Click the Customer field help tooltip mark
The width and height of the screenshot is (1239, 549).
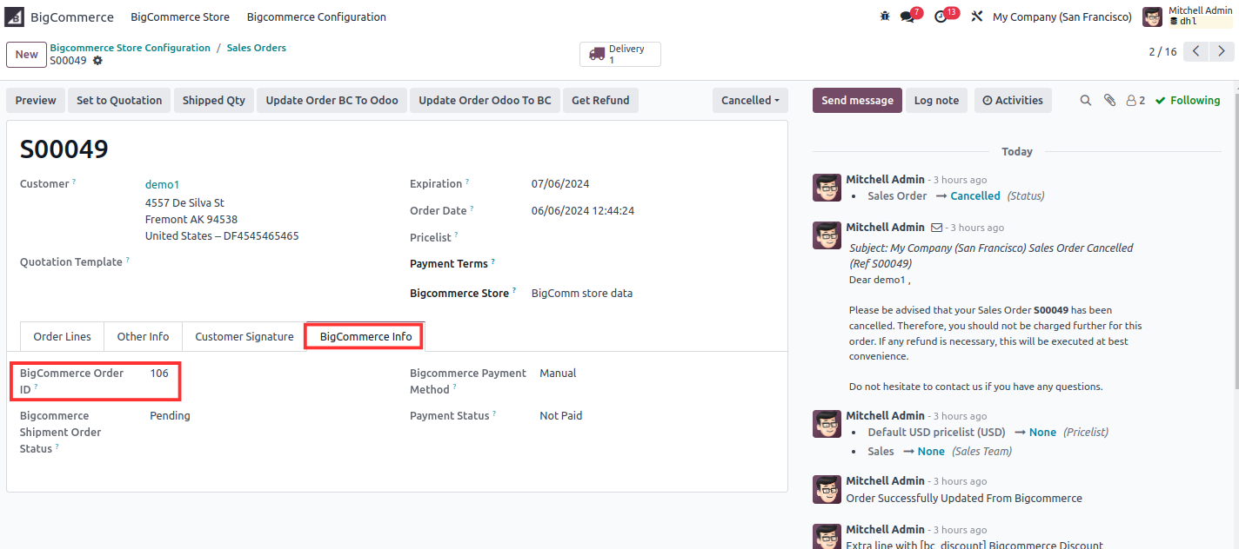click(x=74, y=182)
